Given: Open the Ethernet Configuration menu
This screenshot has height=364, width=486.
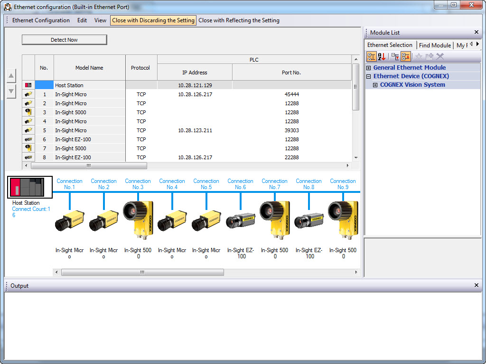Looking at the screenshot, I should [41, 20].
